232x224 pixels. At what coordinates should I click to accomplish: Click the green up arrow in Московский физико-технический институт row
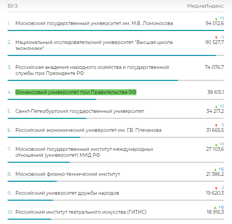point(215,169)
